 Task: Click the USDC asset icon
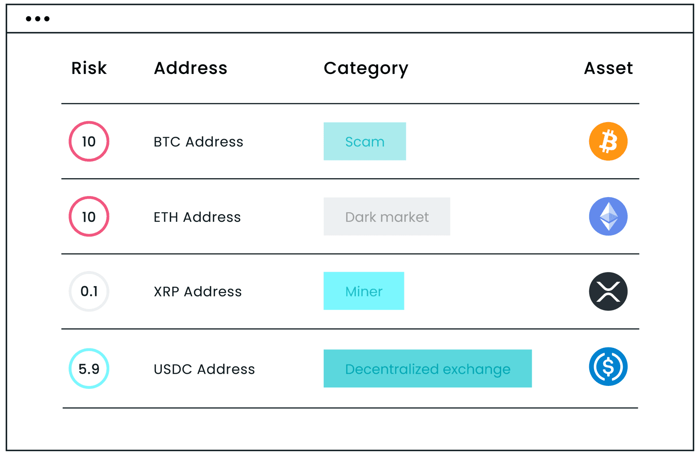coord(608,366)
